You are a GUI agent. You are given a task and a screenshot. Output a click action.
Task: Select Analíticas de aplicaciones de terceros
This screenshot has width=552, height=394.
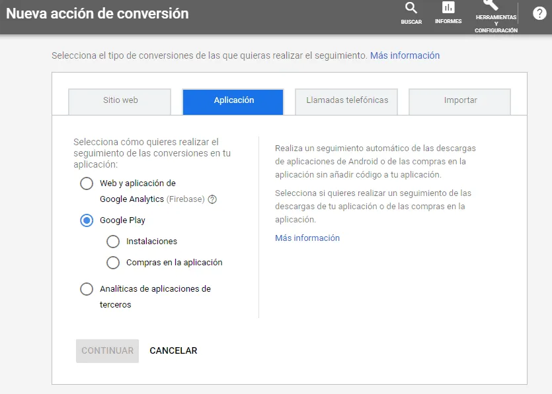click(87, 289)
